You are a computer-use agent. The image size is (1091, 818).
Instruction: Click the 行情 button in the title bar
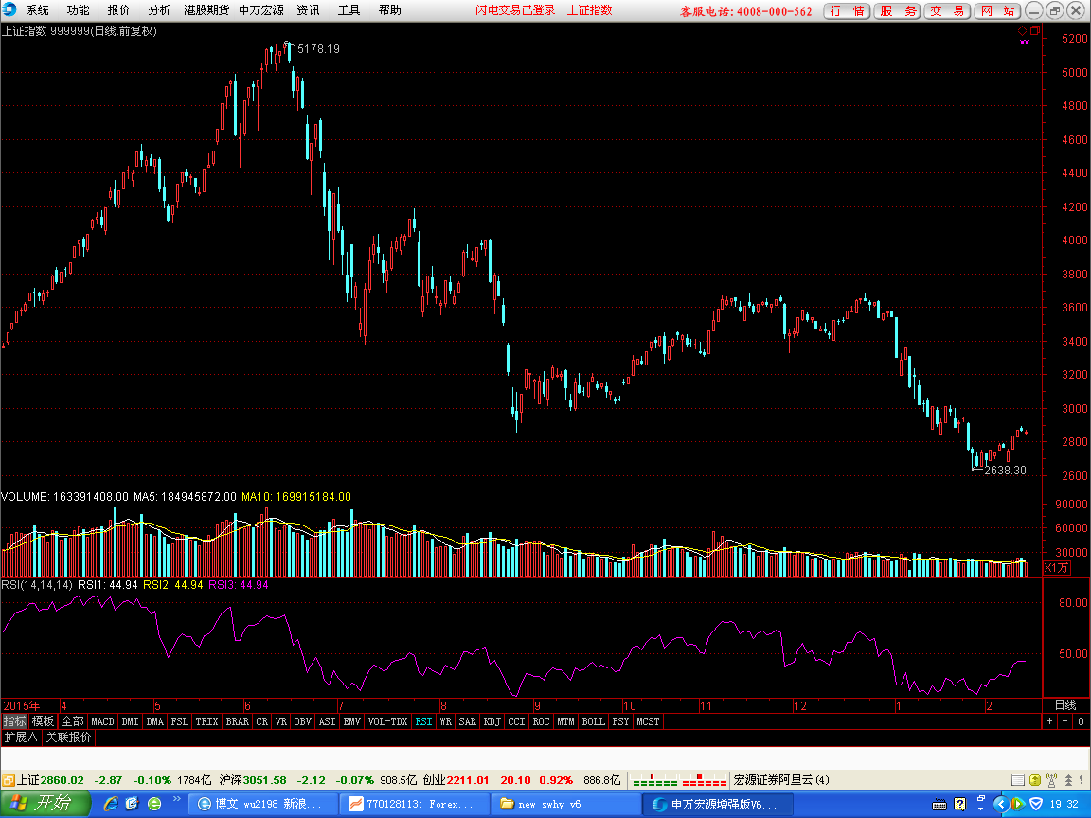click(847, 11)
